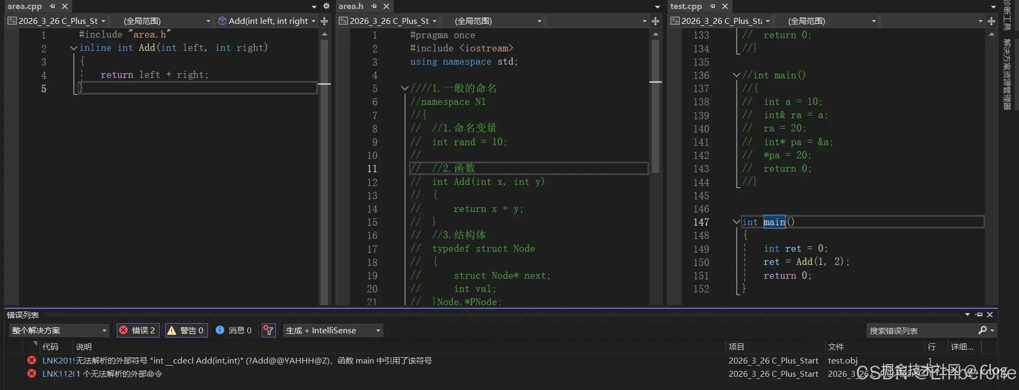Close the area.h tab
This screenshot has width=1019, height=390.
pyautogui.click(x=386, y=6)
